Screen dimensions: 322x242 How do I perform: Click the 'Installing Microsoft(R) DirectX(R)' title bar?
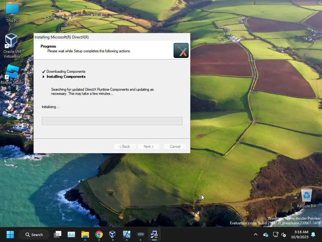[112, 37]
